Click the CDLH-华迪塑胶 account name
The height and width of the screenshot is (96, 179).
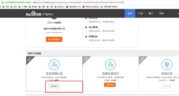click(54, 23)
